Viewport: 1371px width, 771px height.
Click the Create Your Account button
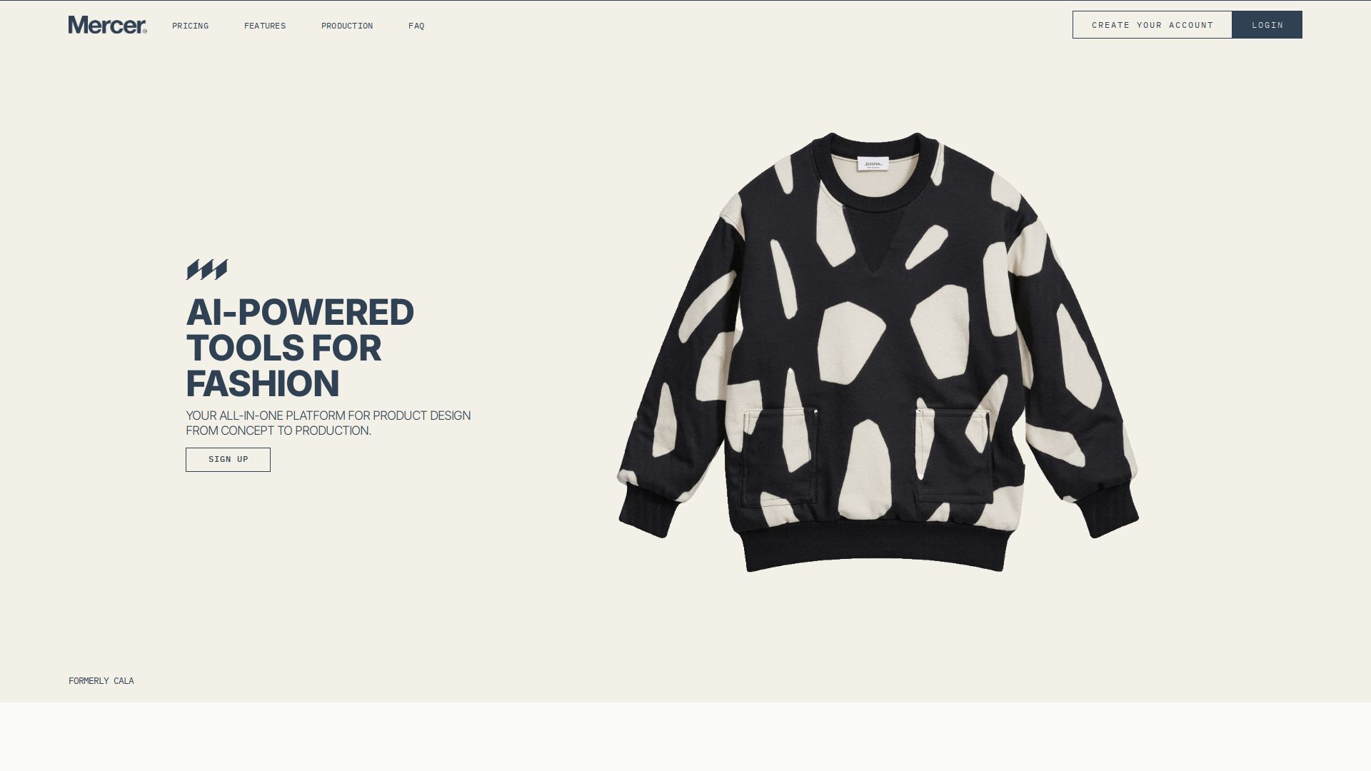point(1152,25)
